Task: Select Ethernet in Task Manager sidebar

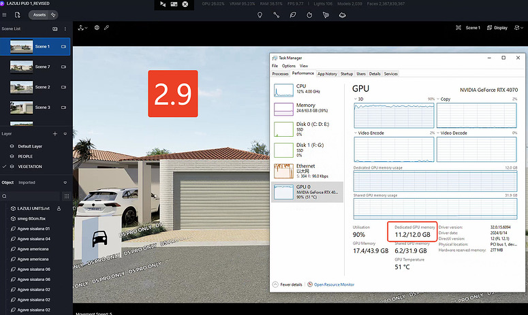Action: [307, 171]
